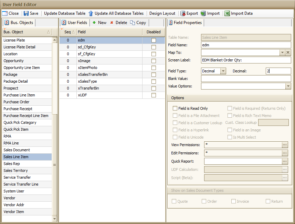Open View Permissions ellipsis button
Viewport: 295px width, 224px height.
285,145
